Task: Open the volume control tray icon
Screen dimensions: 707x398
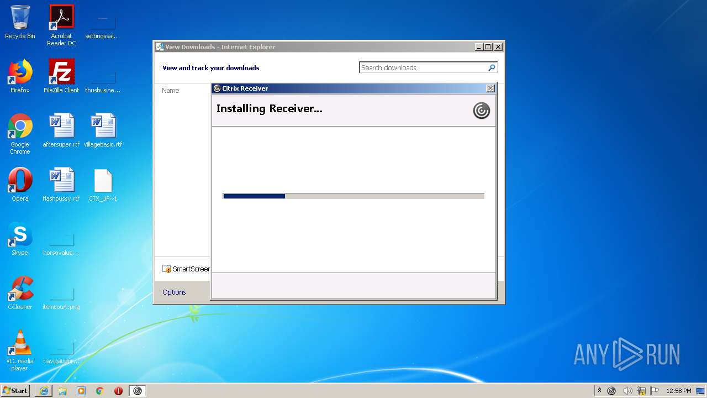Action: pyautogui.click(x=627, y=391)
